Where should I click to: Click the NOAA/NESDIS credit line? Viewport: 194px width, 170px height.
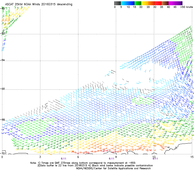pyautogui.click(x=113, y=168)
